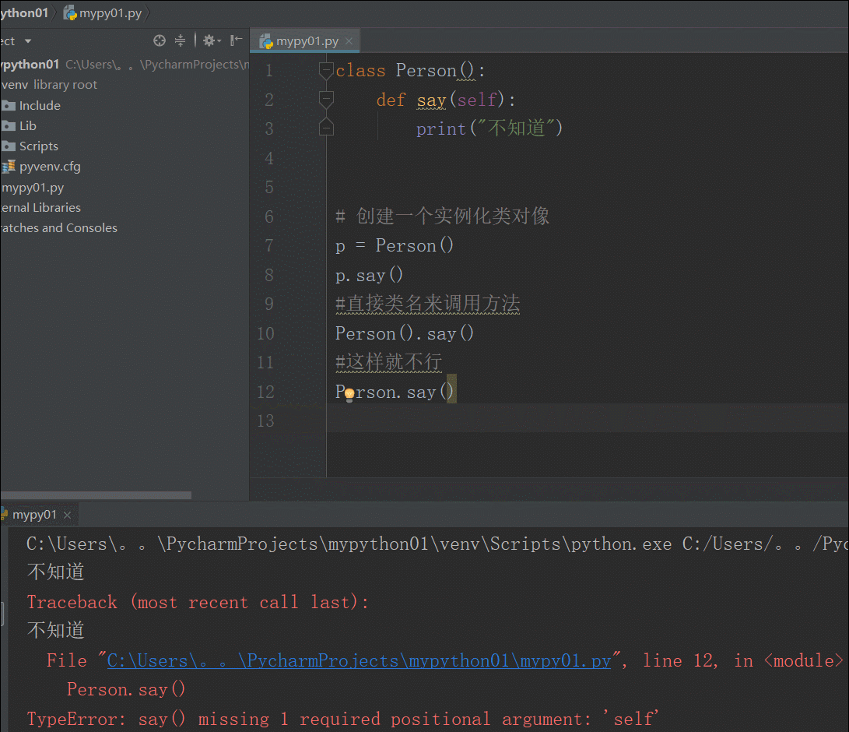Select the mypy01 run tab
The image size is (849, 732).
pyautogui.click(x=33, y=515)
